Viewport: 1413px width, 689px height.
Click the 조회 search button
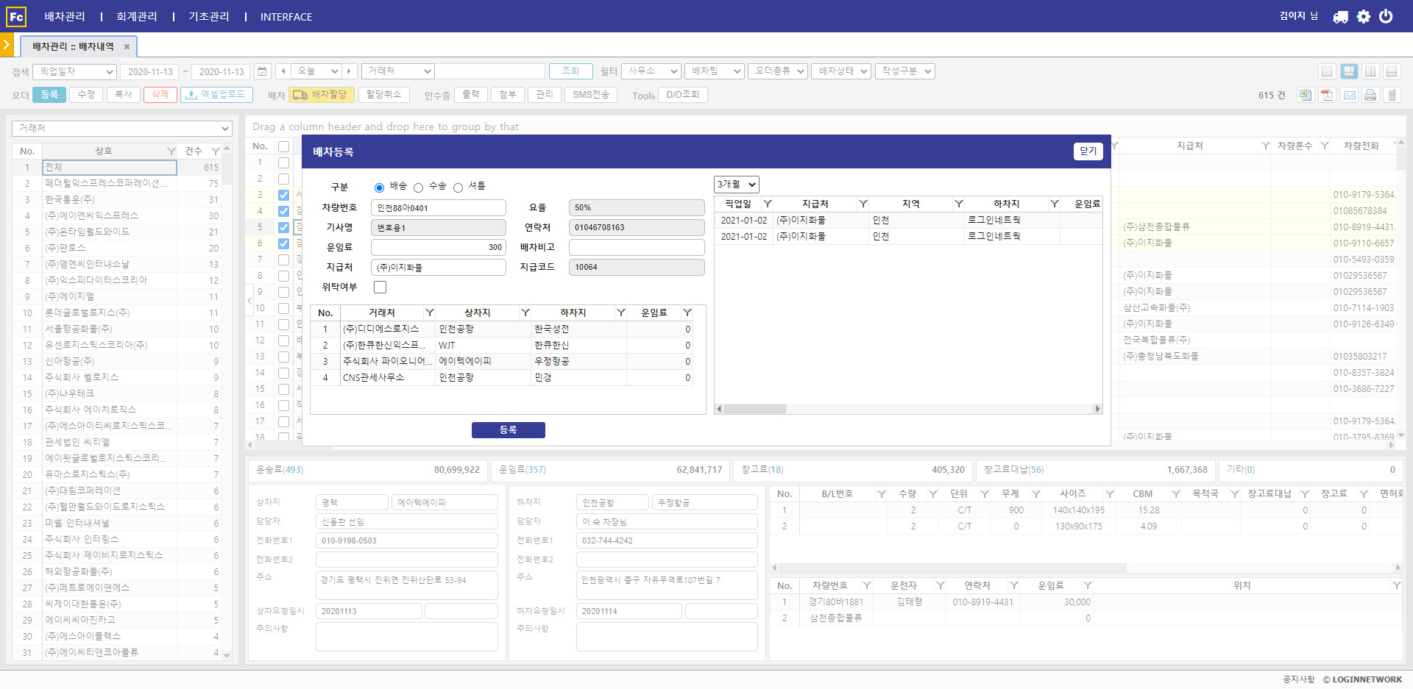tap(570, 71)
